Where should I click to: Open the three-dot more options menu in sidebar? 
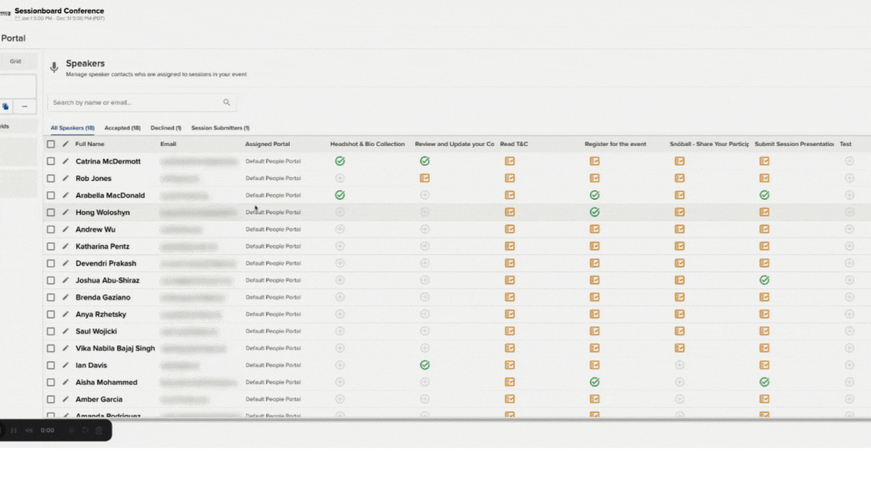23,106
